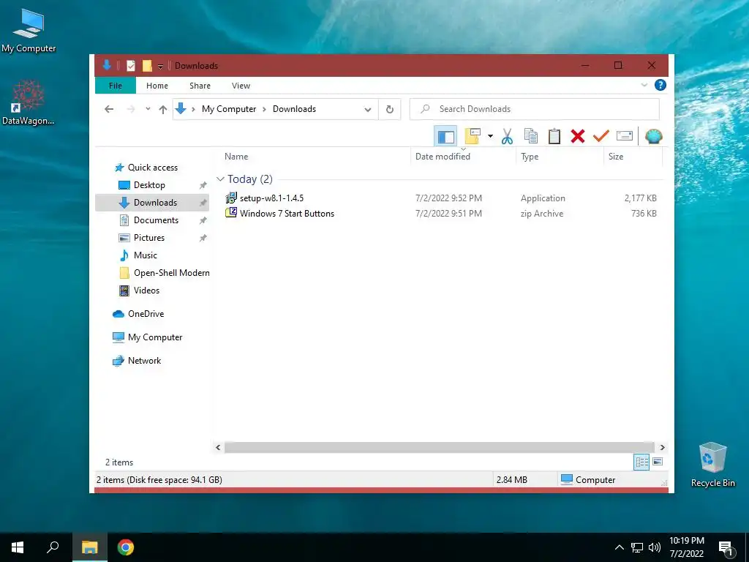The image size is (749, 562).
Task: Open the notification center icon
Action: point(726,549)
